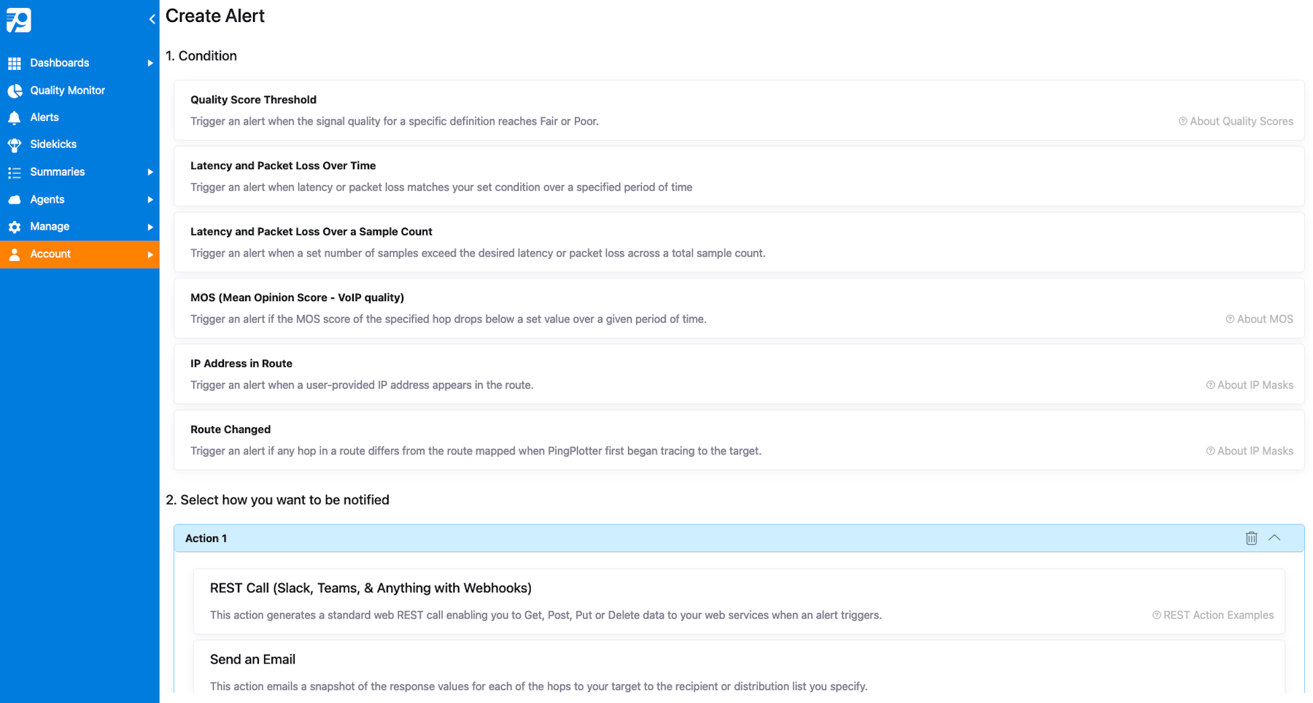Open the About MOS help link
This screenshot has height=703, width=1313.
(x=1259, y=319)
